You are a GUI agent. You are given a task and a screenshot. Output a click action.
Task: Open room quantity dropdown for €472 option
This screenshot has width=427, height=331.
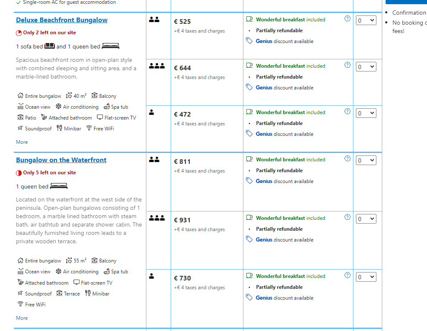[x=366, y=113]
